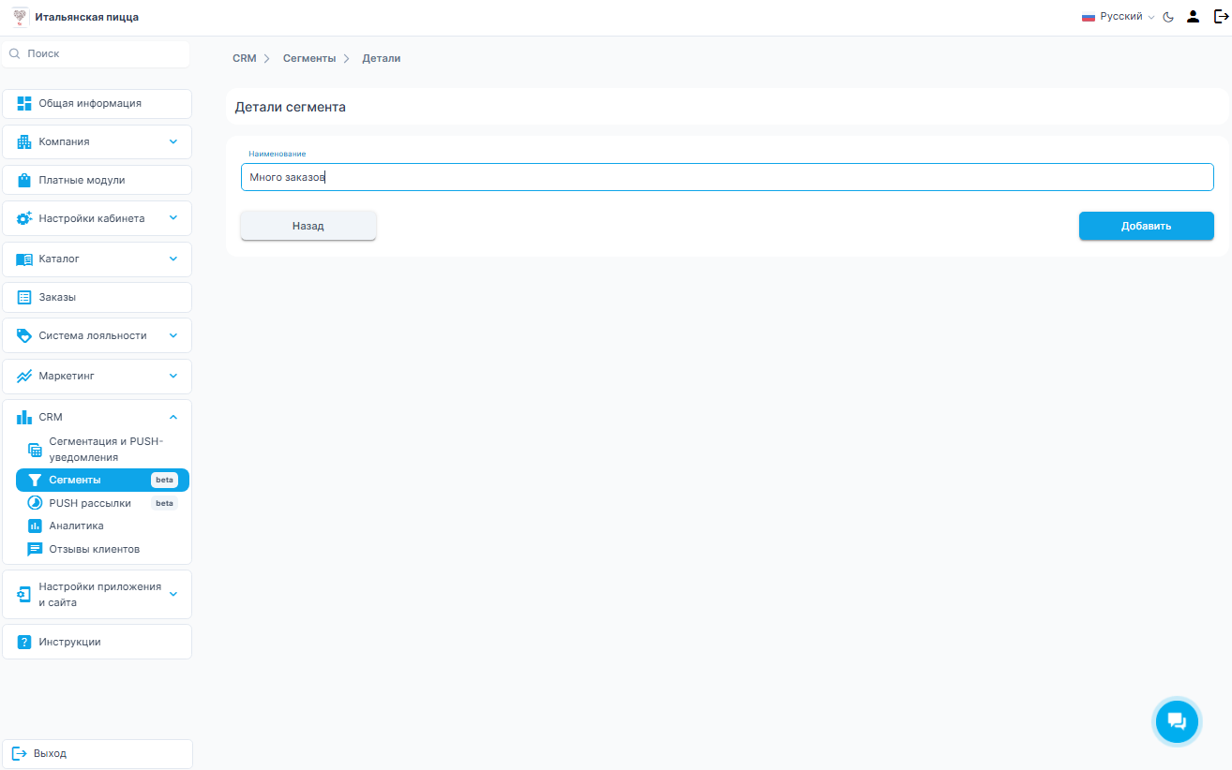Open user profile icon
Viewport: 1232px width, 770px height.
point(1193,17)
